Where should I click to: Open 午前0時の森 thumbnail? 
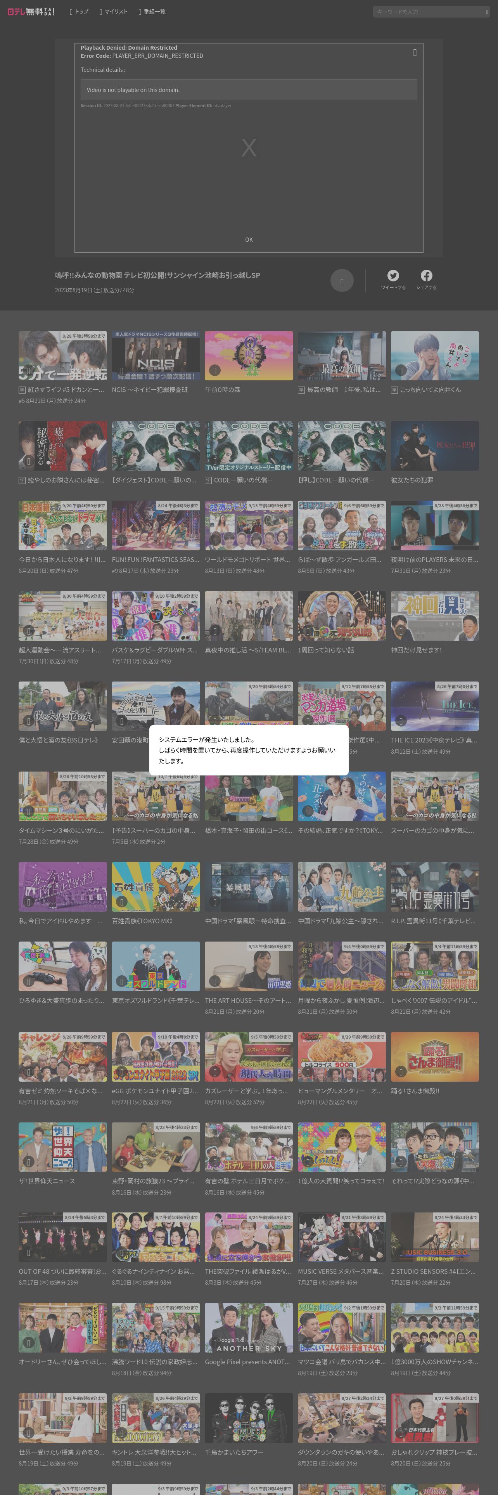[249, 356]
